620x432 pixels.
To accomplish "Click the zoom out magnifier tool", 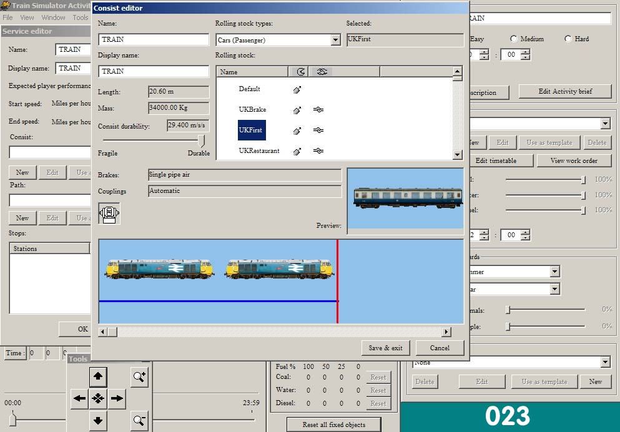I will click(139, 421).
